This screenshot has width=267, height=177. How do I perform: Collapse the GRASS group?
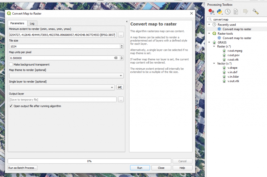click(209, 42)
